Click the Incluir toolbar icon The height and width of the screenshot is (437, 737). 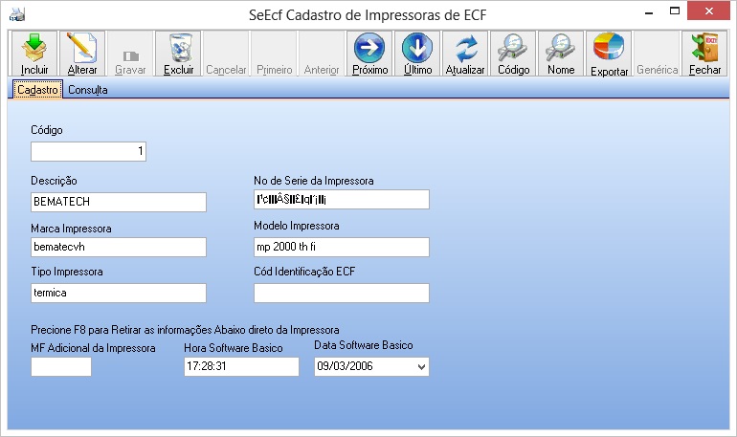point(33,53)
